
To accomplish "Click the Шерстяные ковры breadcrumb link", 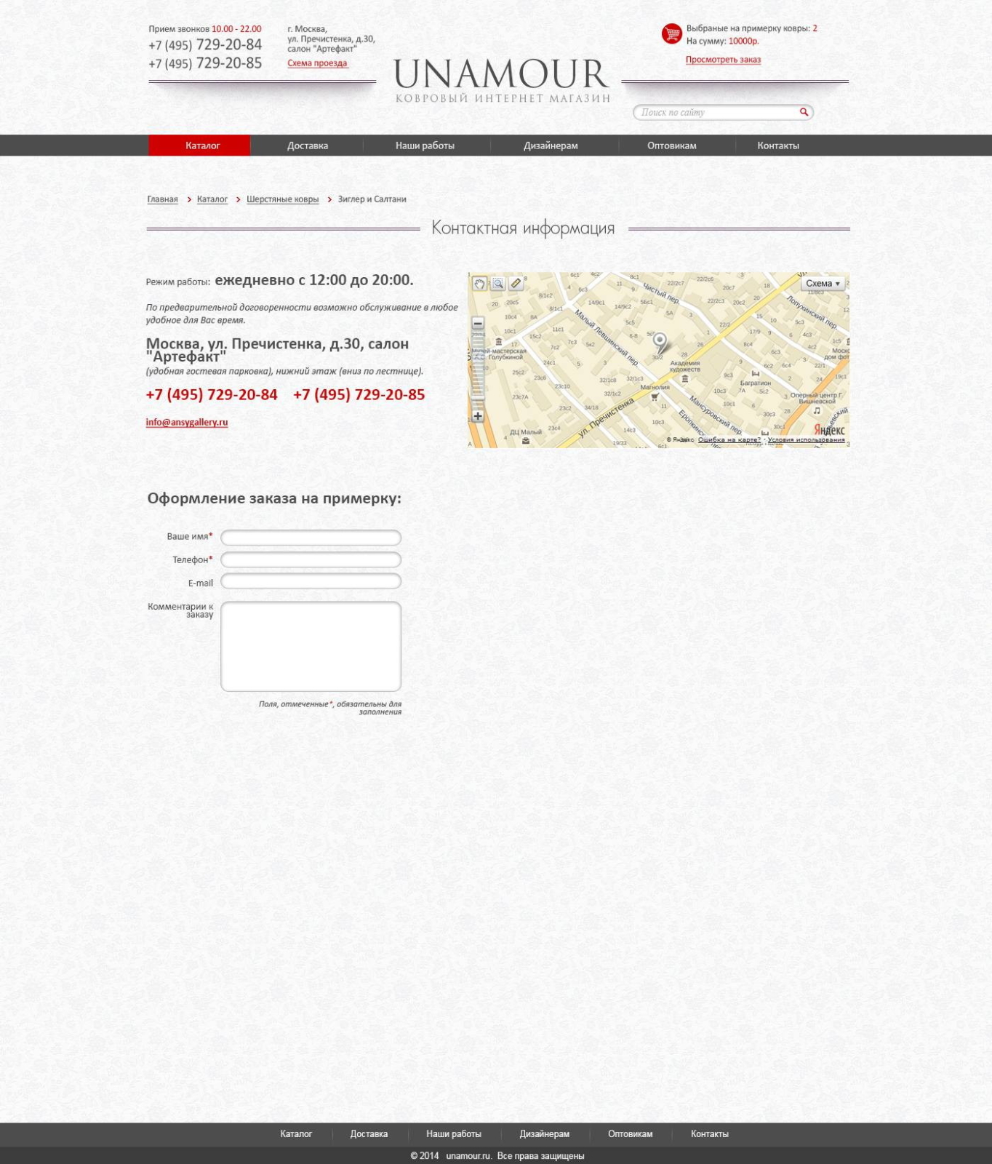I will coord(282,199).
